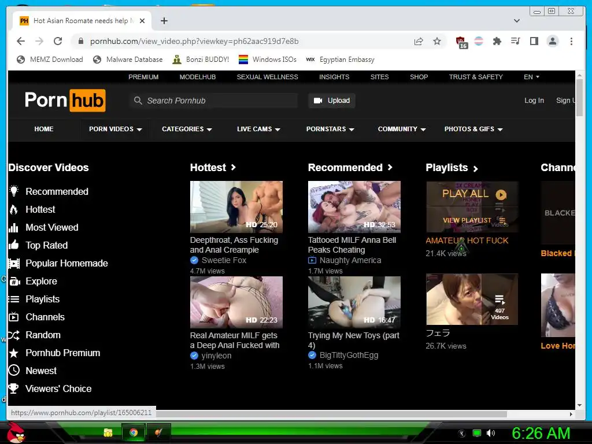Click the browser forward arrow

39,41
